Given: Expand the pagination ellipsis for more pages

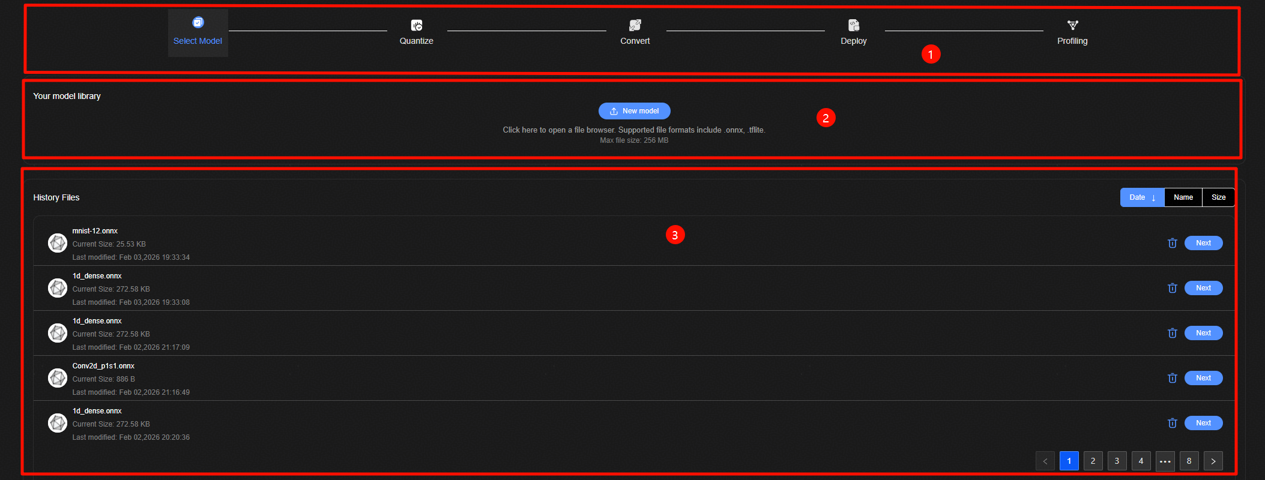Looking at the screenshot, I should [1165, 461].
